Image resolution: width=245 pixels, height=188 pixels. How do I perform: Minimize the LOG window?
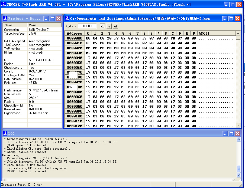pos(225,133)
